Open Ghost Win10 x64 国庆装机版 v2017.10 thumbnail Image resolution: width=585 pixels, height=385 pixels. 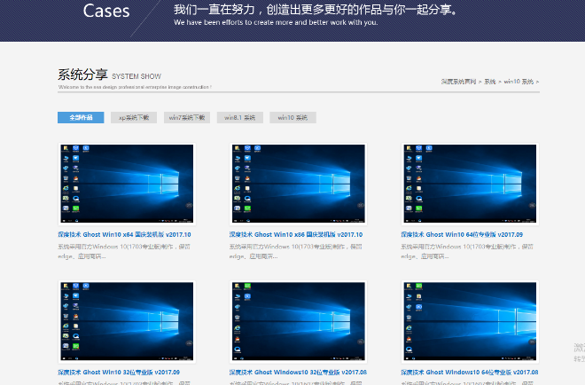(125, 184)
